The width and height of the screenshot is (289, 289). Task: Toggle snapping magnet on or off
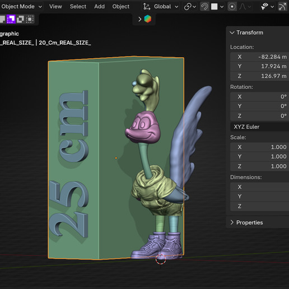(x=204, y=7)
